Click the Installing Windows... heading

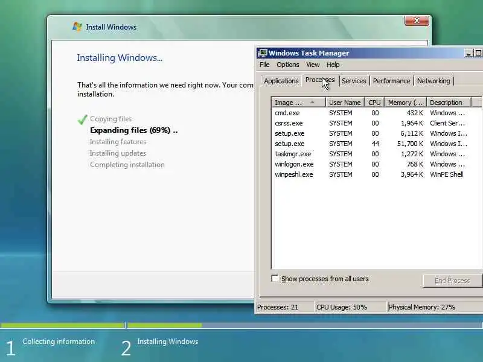click(120, 58)
